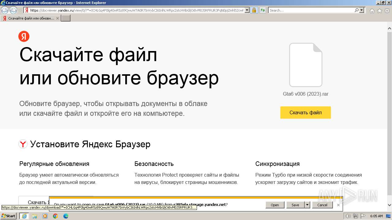
Task: Open File Explorer from taskbar
Action: click(x=35, y=216)
